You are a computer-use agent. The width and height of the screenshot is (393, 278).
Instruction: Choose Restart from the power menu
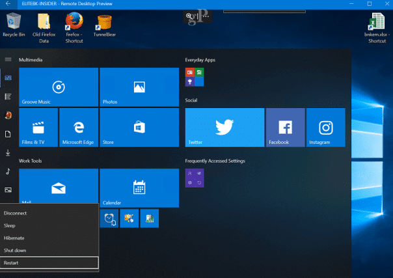49,263
